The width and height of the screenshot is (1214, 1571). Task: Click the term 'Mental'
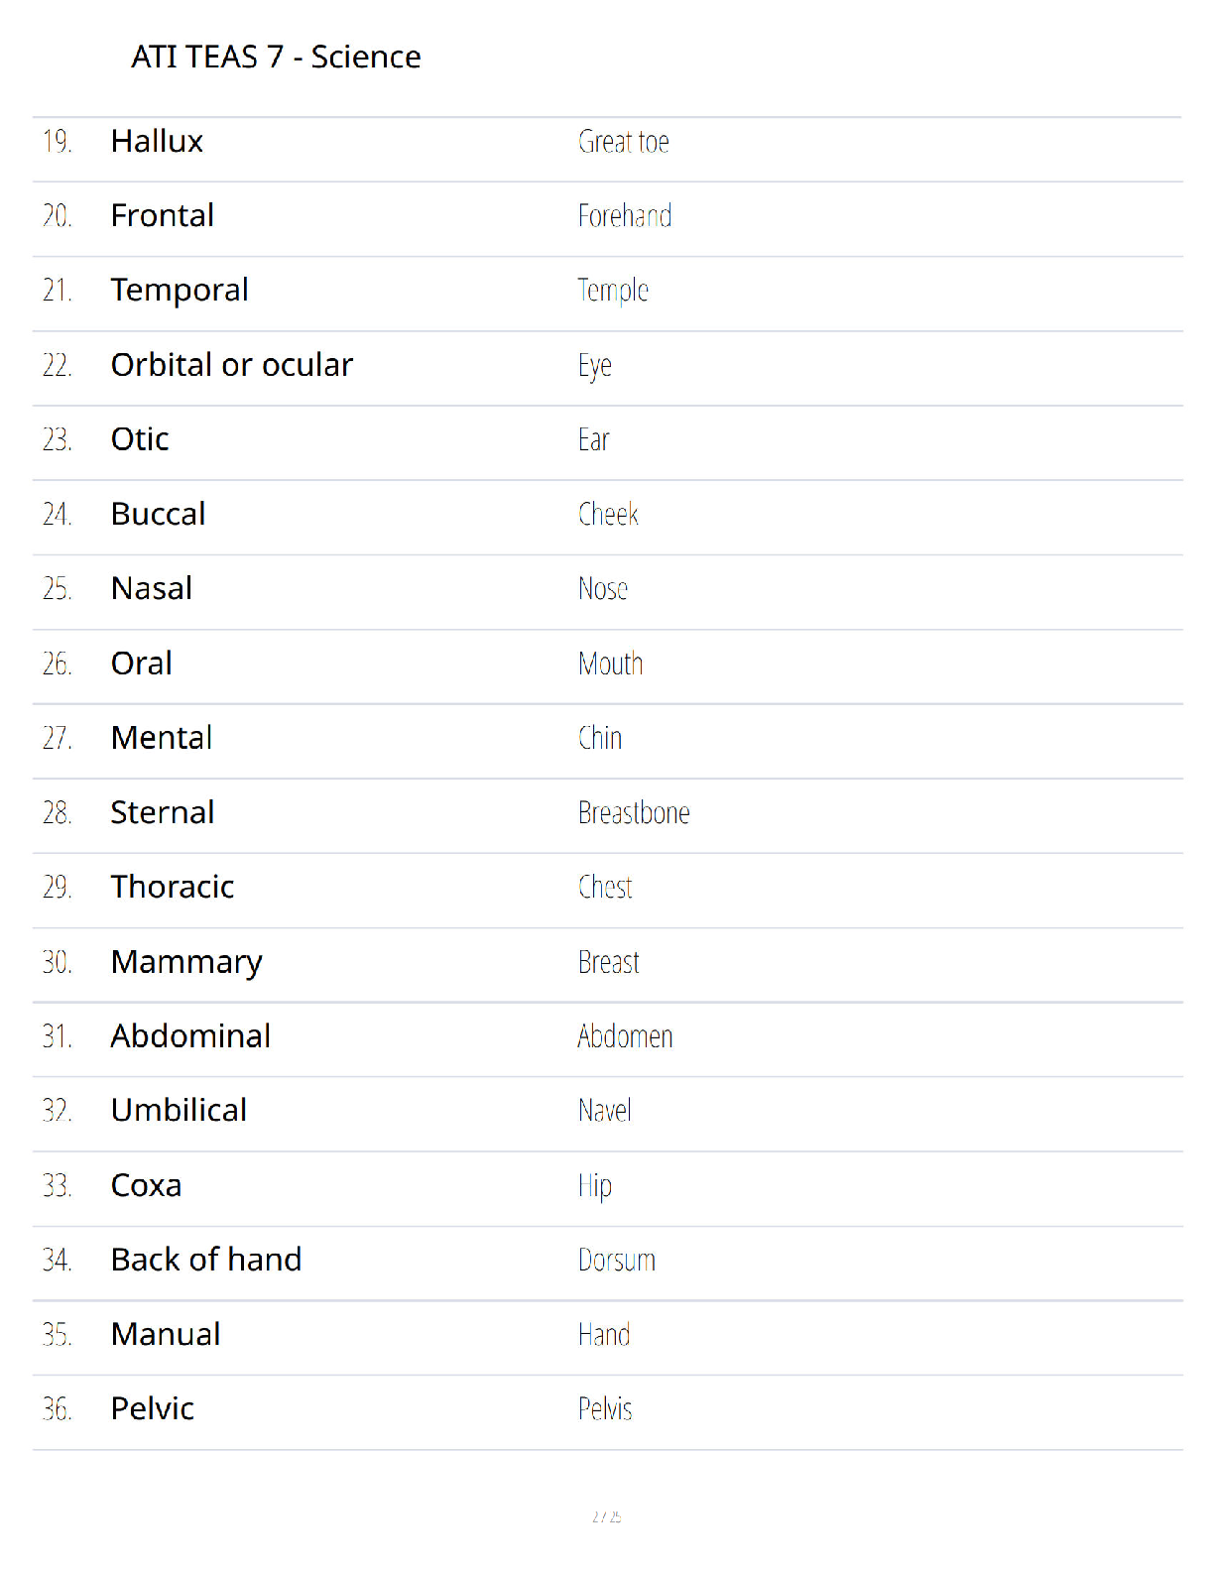point(162,738)
